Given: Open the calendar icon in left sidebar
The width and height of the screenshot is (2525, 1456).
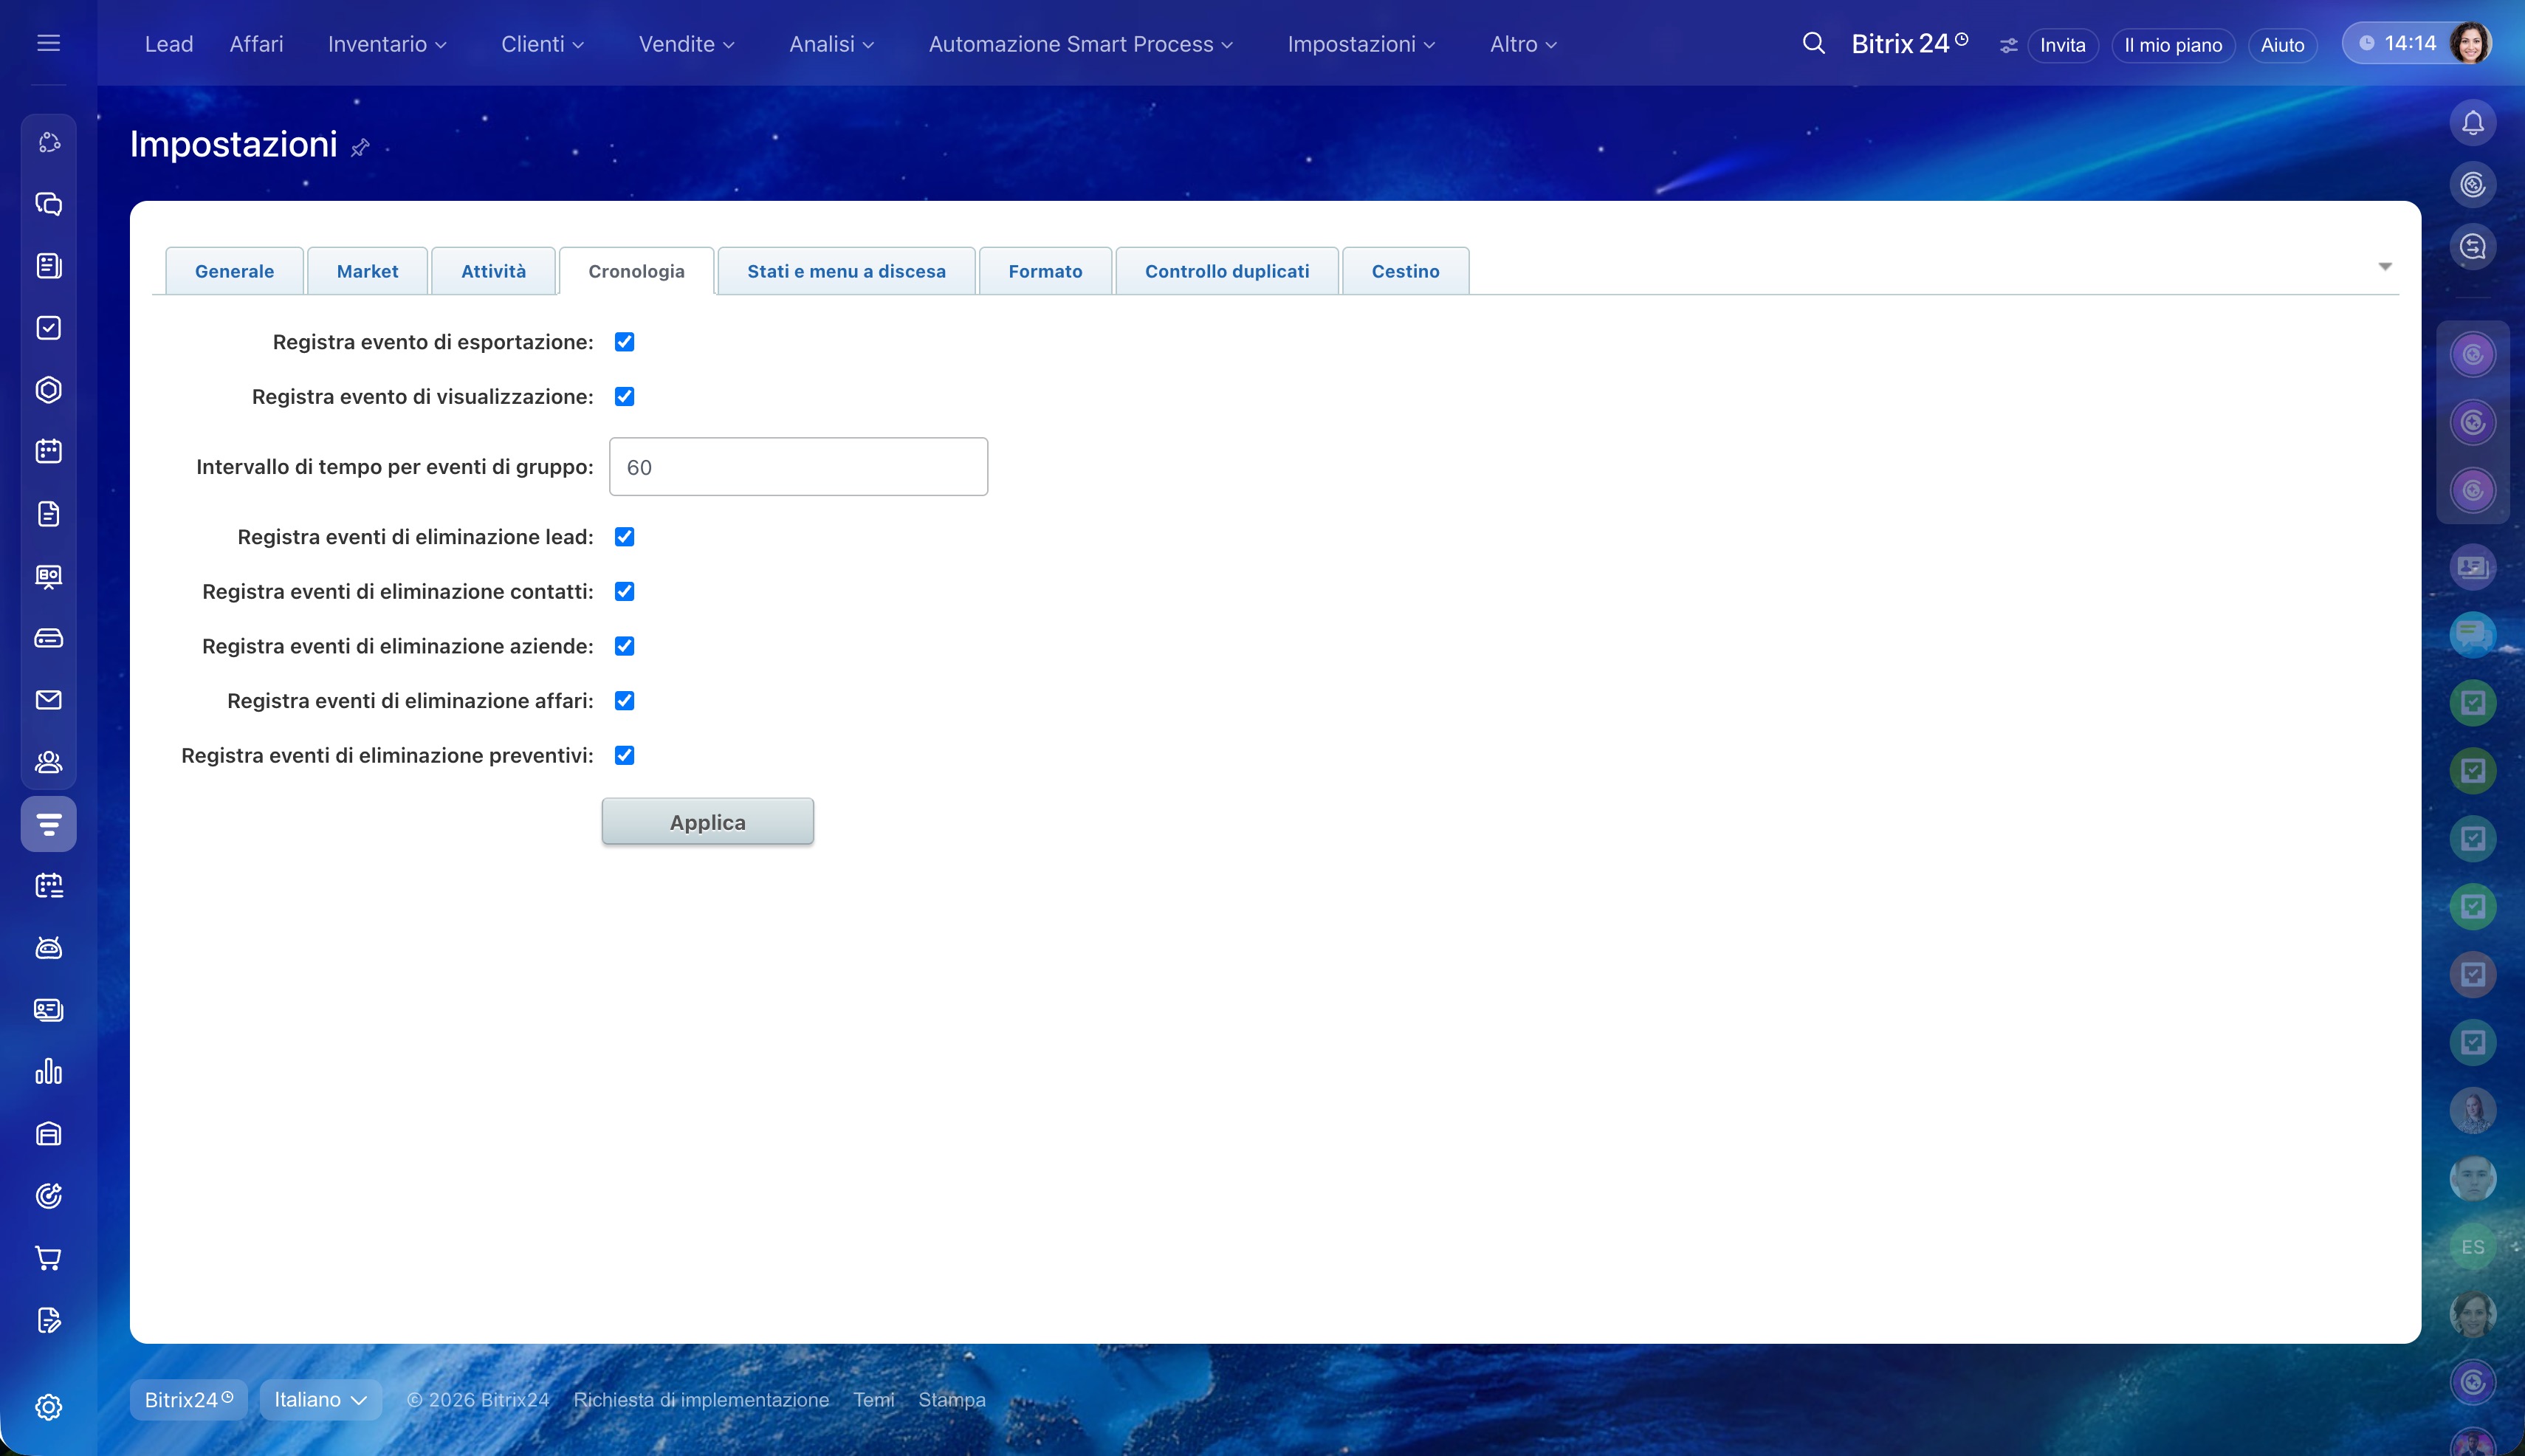Looking at the screenshot, I should pos(48,451).
